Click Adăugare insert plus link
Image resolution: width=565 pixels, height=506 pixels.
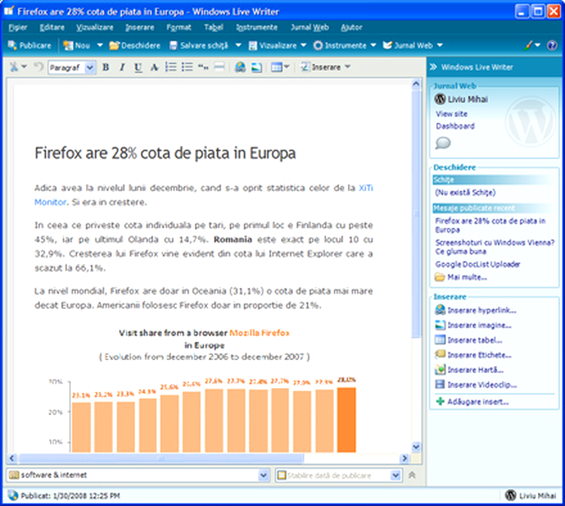tap(472, 401)
